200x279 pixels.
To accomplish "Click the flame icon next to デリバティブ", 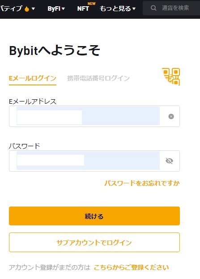I will pyautogui.click(x=27, y=8).
